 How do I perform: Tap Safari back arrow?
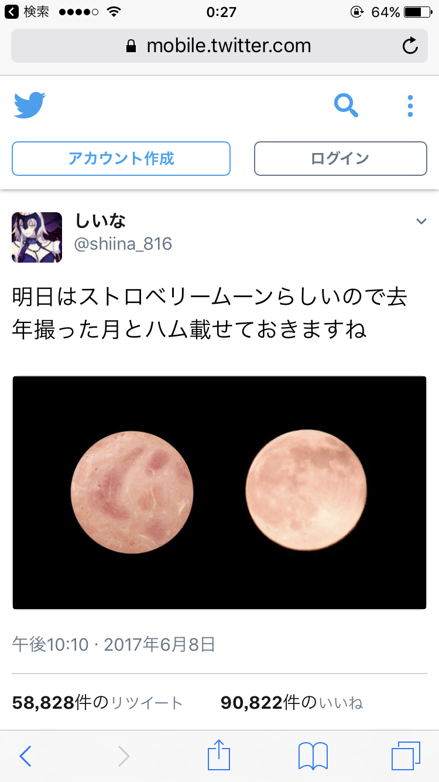25,756
